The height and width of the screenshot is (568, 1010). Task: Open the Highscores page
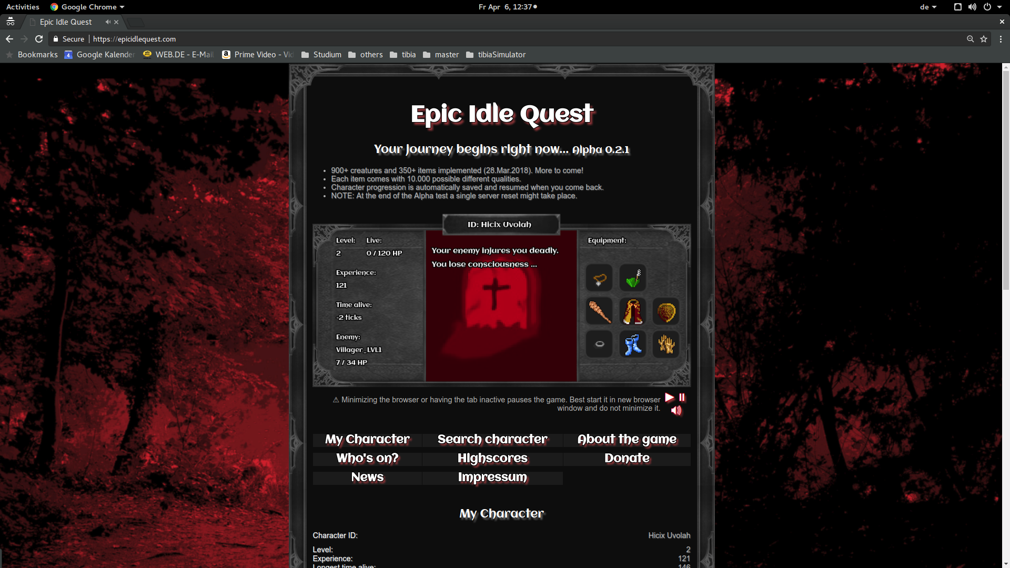pos(492,458)
